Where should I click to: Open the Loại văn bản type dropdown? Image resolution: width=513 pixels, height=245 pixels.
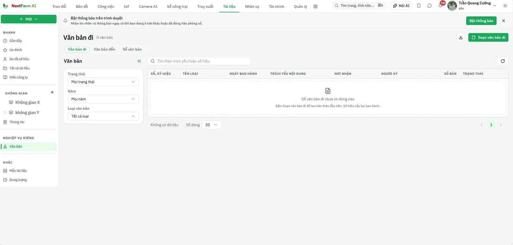pyautogui.click(x=103, y=116)
